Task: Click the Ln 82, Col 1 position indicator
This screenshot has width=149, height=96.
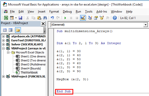Action: pos(128,18)
